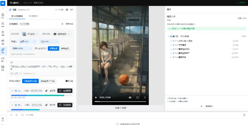Click the second group's segmented duration bar
Screen dimensions: 248x125
(42, 110)
